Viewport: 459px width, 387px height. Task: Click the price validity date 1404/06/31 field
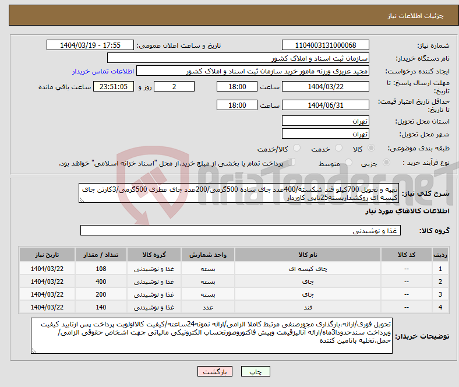(326, 105)
